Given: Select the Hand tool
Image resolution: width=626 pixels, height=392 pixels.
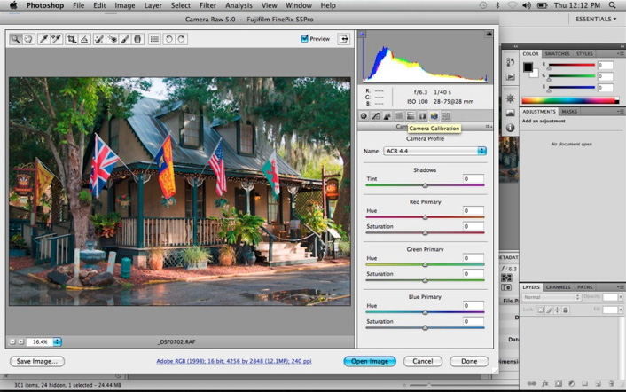Looking at the screenshot, I should (28, 39).
